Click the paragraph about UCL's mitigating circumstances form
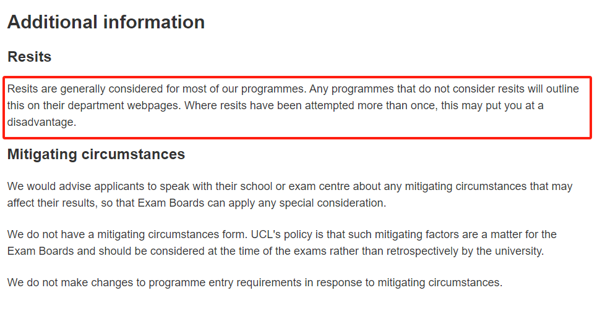The width and height of the screenshot is (597, 314). 281,242
